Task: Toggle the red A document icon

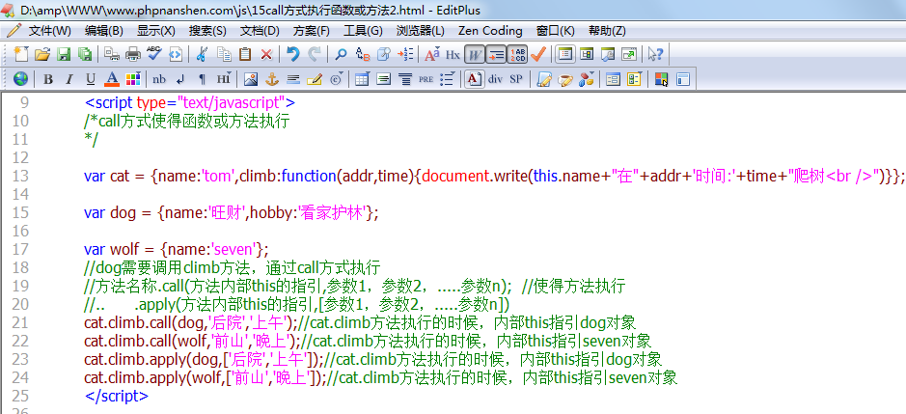Action: point(474,79)
